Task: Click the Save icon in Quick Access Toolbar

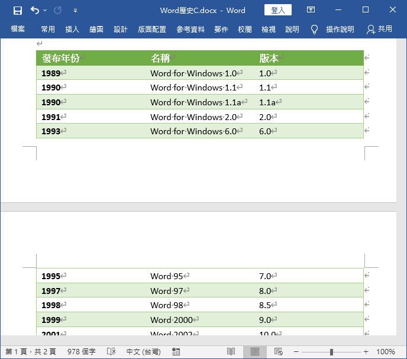Action: [x=18, y=11]
